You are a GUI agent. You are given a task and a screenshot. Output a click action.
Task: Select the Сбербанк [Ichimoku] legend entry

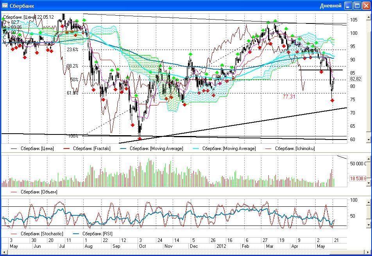point(290,149)
